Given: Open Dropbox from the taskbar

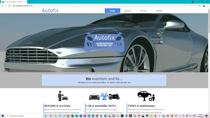Looking at the screenshot, I should (x=160, y=116).
